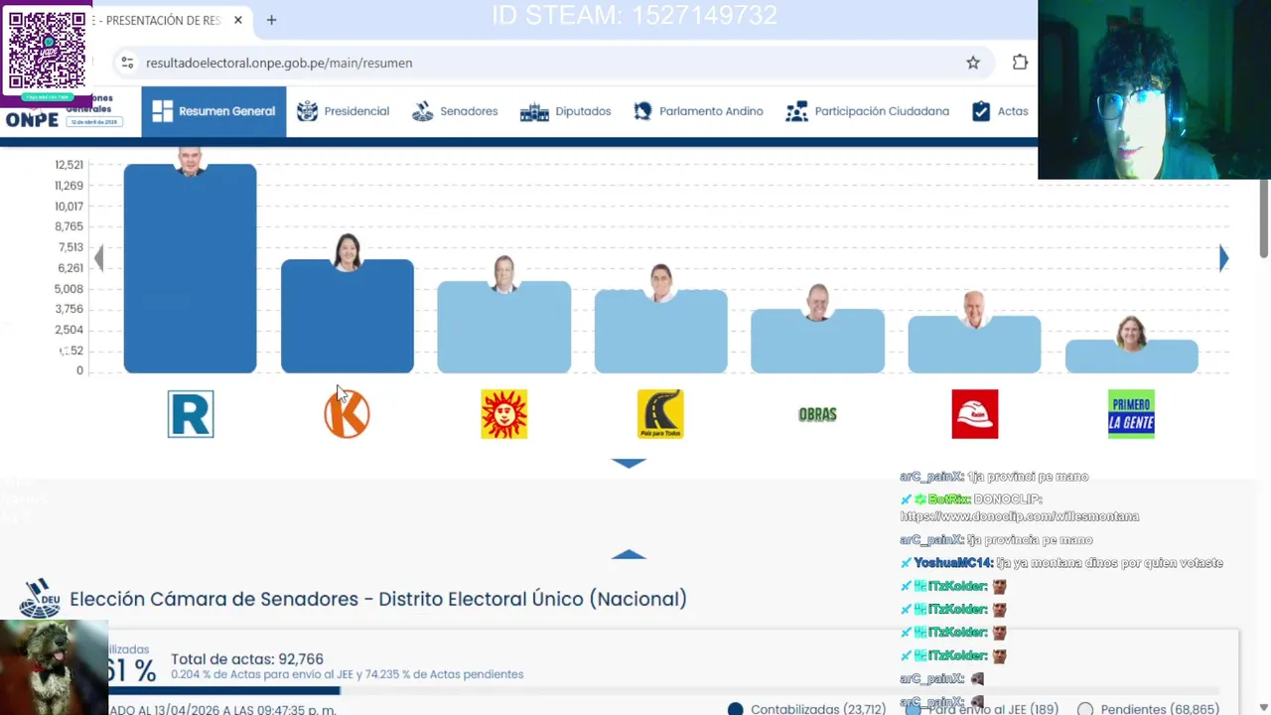This screenshot has height=715, width=1271.
Task: Open the Parlamento Andino tab
Action: coord(698,111)
